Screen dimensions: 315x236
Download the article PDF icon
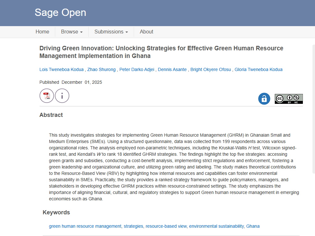tap(47, 96)
